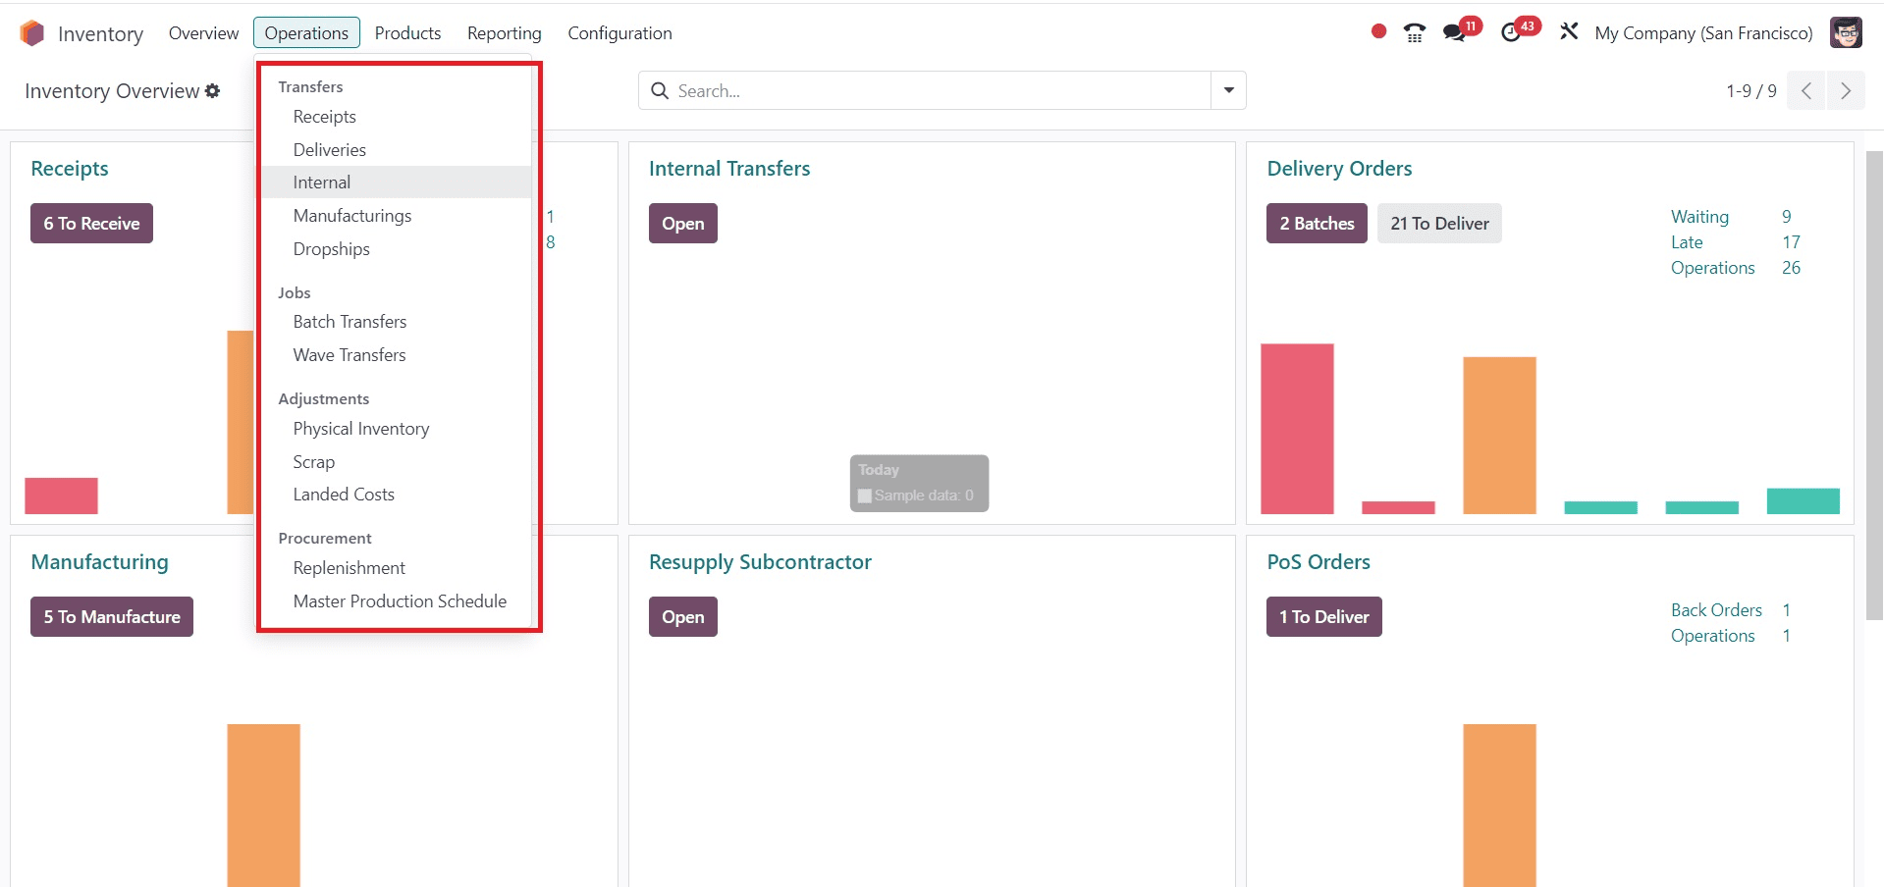Go to next page arrow

1846,91
